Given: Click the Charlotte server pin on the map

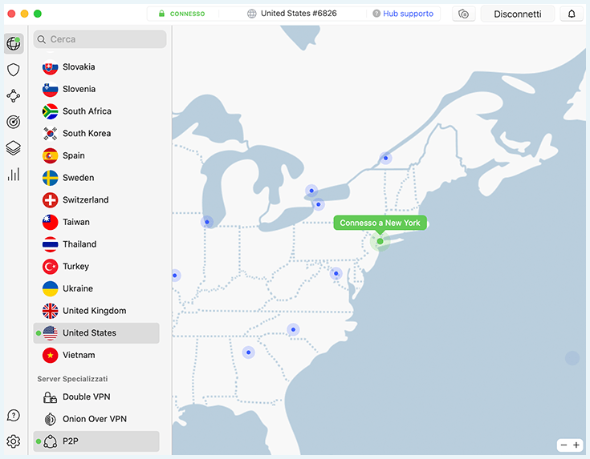Looking at the screenshot, I should point(293,330).
